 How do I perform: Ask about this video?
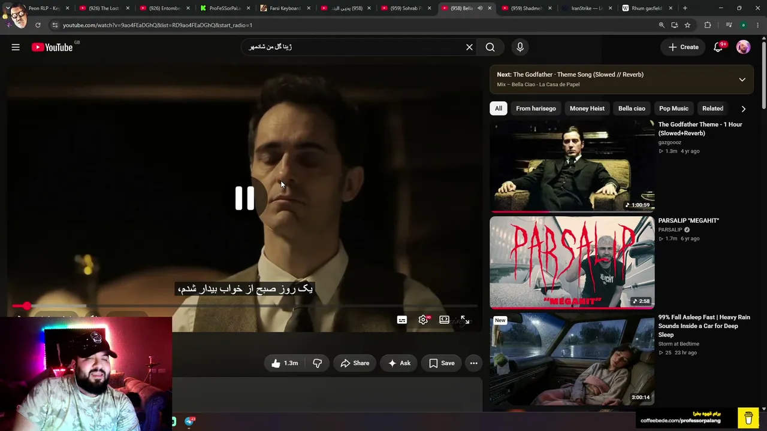pyautogui.click(x=399, y=363)
